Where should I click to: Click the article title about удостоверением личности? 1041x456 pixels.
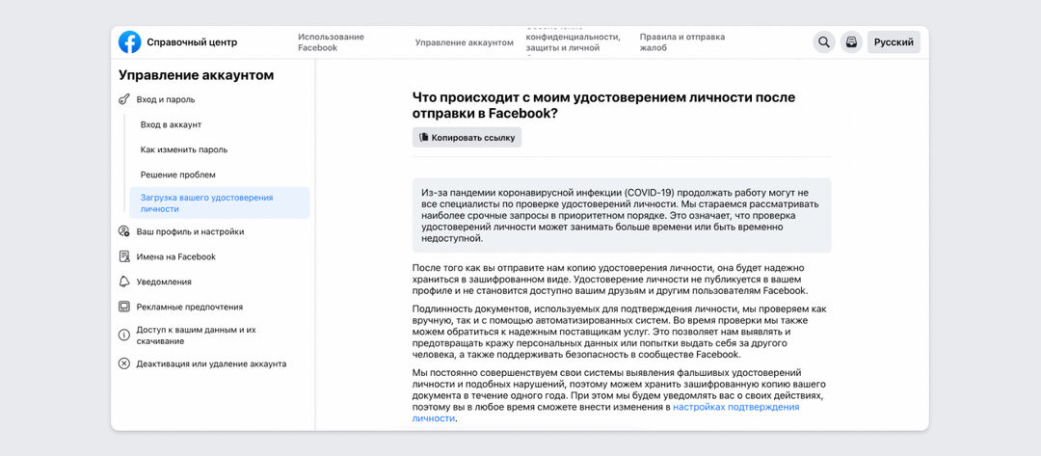pos(603,105)
